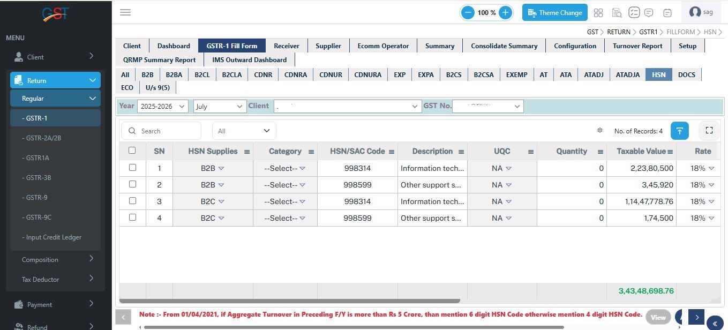Collapse the panel with double-arrow icon
The width and height of the screenshot is (728, 330).
[x=715, y=323]
